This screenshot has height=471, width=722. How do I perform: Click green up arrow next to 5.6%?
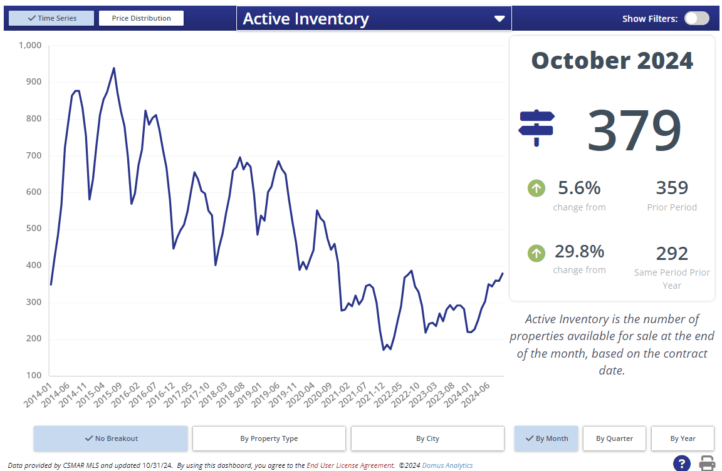pos(536,188)
